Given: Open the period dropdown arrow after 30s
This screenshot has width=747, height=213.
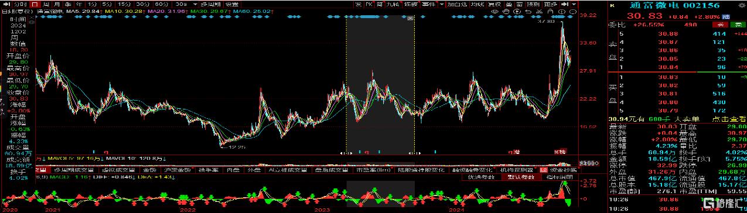Looking at the screenshot, I should coord(195,4).
